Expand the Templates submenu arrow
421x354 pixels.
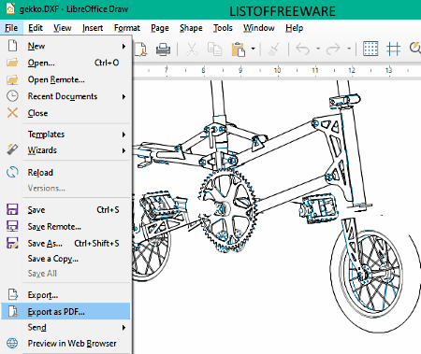point(123,135)
